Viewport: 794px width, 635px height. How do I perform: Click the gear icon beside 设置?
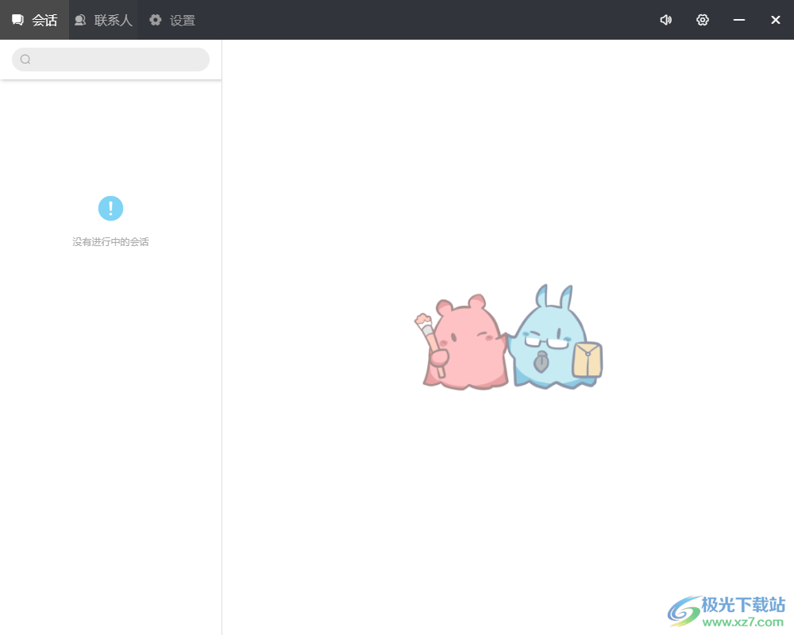coord(155,20)
